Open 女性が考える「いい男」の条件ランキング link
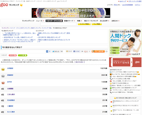Screen dimensions: 142x115 [18, 37]
